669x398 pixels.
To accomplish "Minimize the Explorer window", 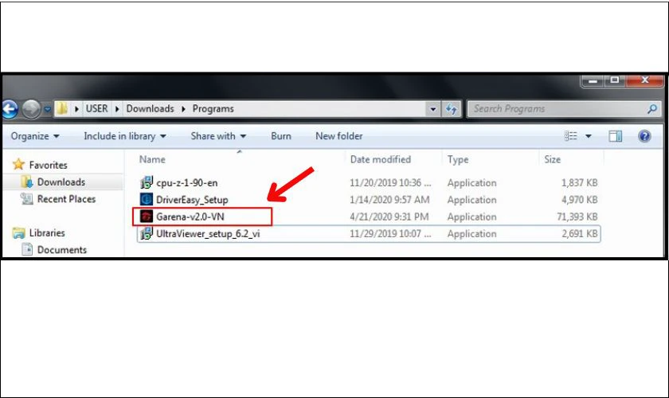I will coord(593,80).
